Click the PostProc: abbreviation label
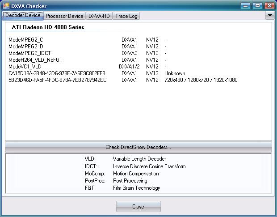277x217 pixels. click(x=95, y=181)
